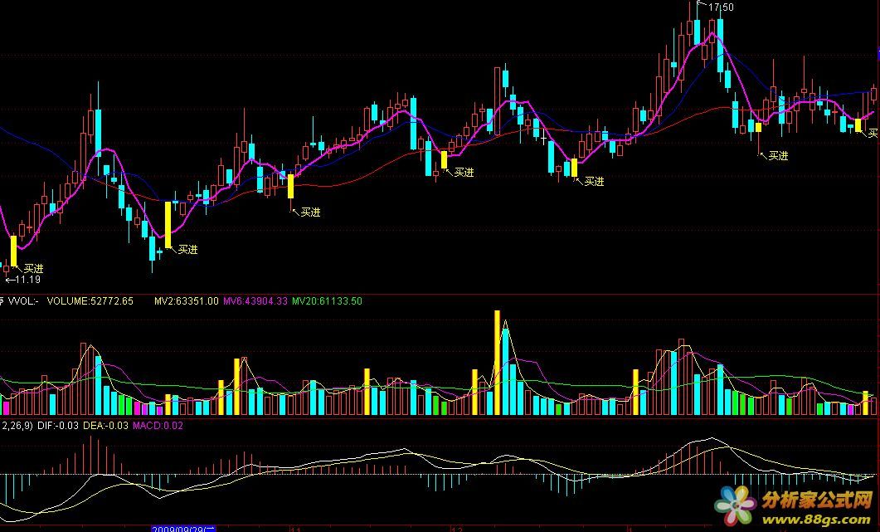880x532 pixels.
Task: Click the DEA:-0.03 MACD readout
Action: click(105, 426)
